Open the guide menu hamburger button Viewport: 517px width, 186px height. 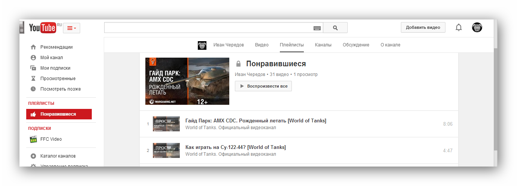(x=72, y=28)
